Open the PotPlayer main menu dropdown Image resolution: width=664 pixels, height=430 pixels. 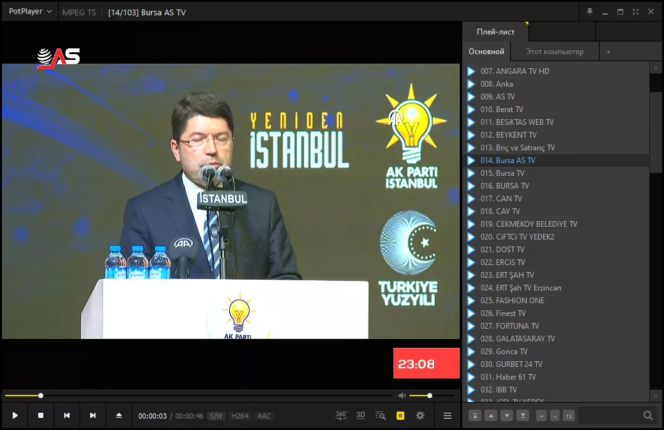[30, 11]
